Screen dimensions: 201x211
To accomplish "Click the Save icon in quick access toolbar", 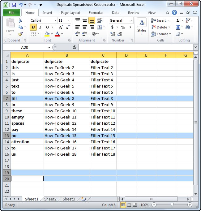I will click(14, 5).
